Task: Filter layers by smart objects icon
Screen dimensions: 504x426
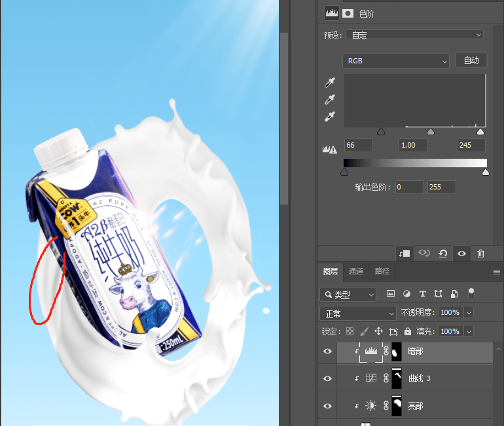Action: coord(454,293)
